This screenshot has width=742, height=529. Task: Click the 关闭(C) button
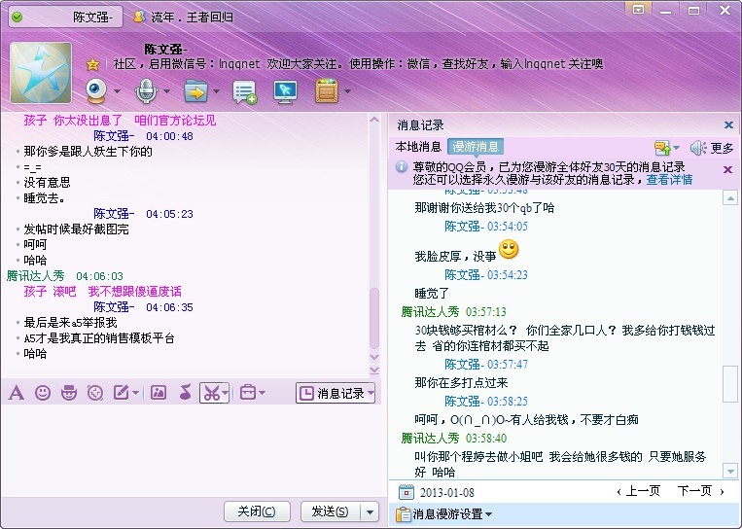[257, 511]
